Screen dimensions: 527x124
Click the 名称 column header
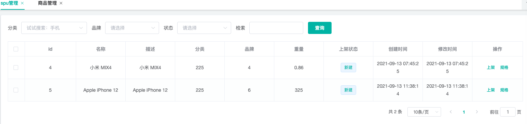(101, 49)
